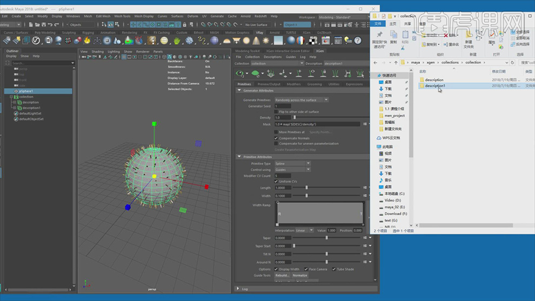
Task: Click the V-Ray fire shelf icon
Action: [x=88, y=41]
